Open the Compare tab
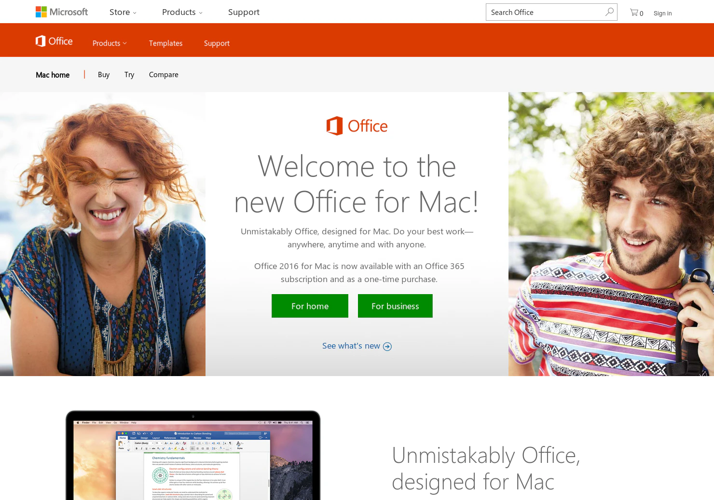Screen dimensions: 714x500 tap(164, 74)
